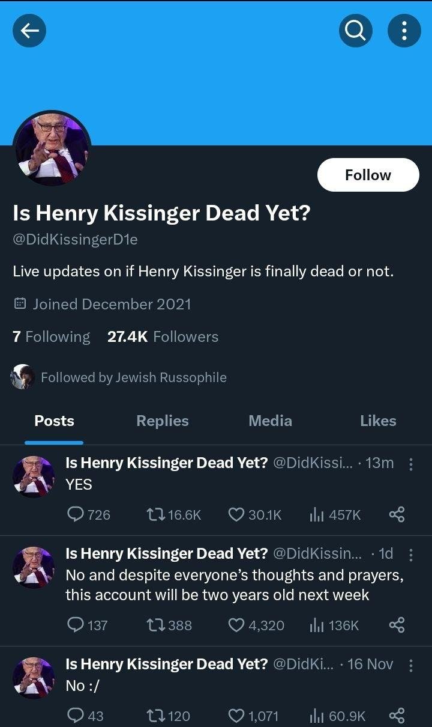Viewport: 432px width, 727px height.
Task: Open more options on the "YES" post
Action: pyautogui.click(x=410, y=464)
